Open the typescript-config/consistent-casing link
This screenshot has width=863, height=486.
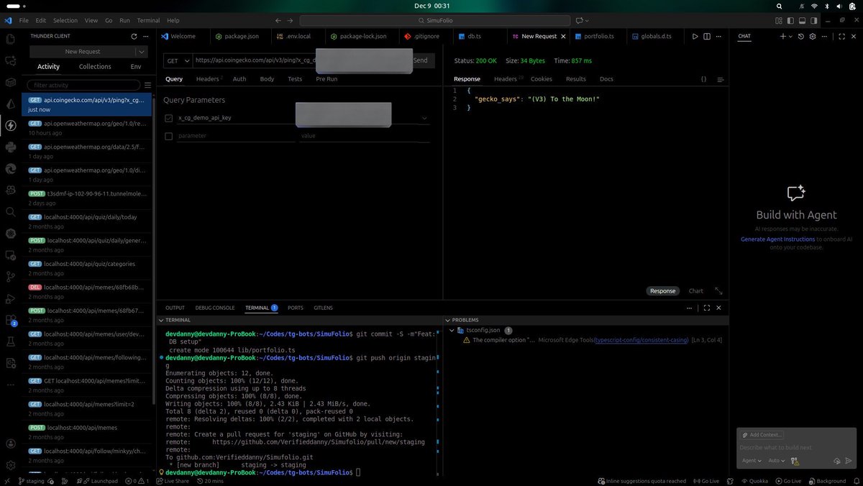pos(641,340)
